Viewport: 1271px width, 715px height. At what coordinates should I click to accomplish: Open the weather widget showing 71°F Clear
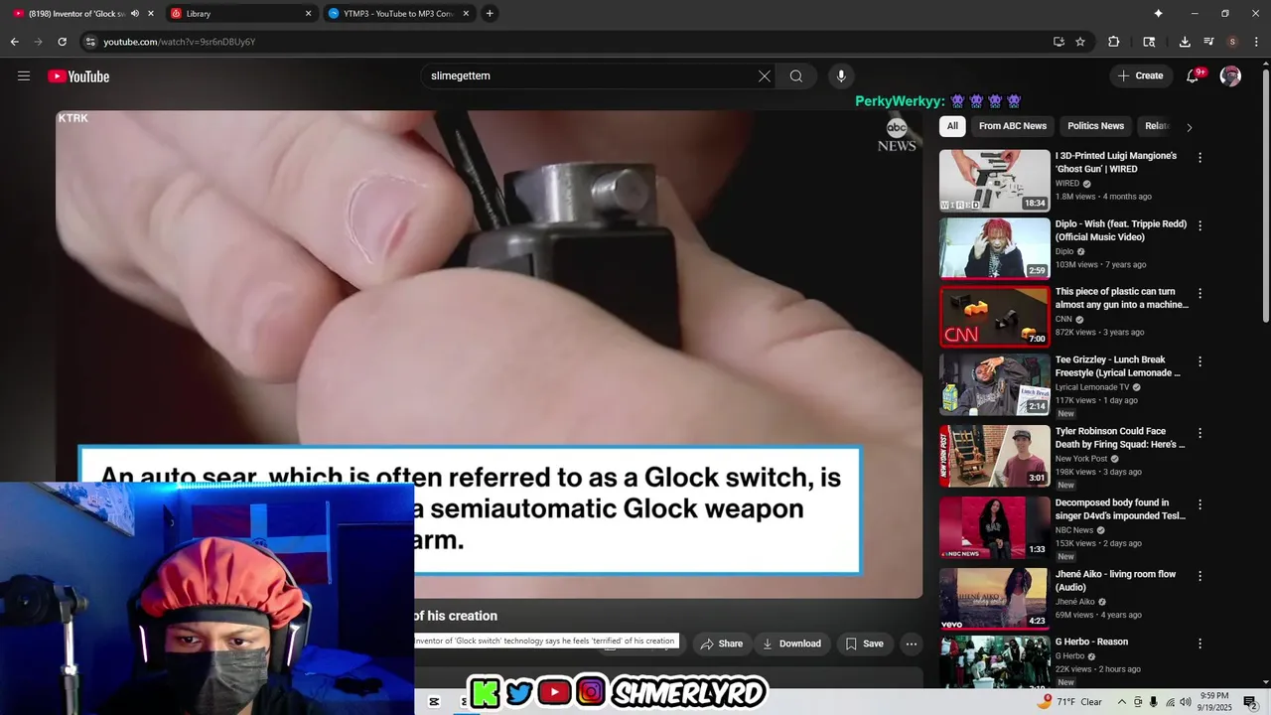pos(1070,702)
